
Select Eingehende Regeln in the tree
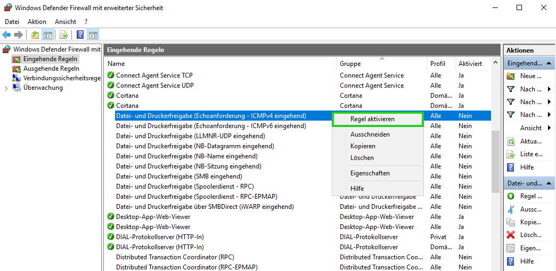(x=50, y=59)
